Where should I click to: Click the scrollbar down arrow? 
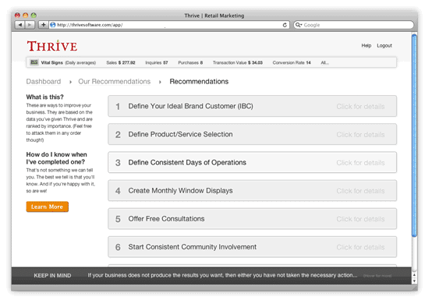pos(414,281)
